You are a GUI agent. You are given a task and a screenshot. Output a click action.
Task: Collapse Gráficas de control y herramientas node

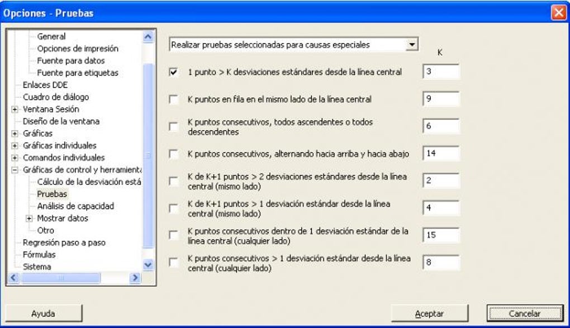pyautogui.click(x=15, y=170)
